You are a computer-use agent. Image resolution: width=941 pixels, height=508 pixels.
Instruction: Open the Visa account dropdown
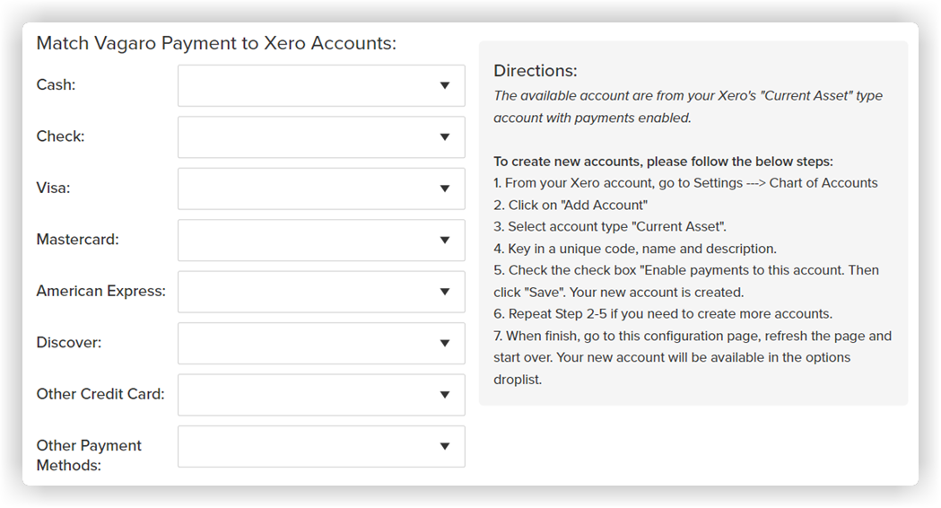click(x=321, y=189)
